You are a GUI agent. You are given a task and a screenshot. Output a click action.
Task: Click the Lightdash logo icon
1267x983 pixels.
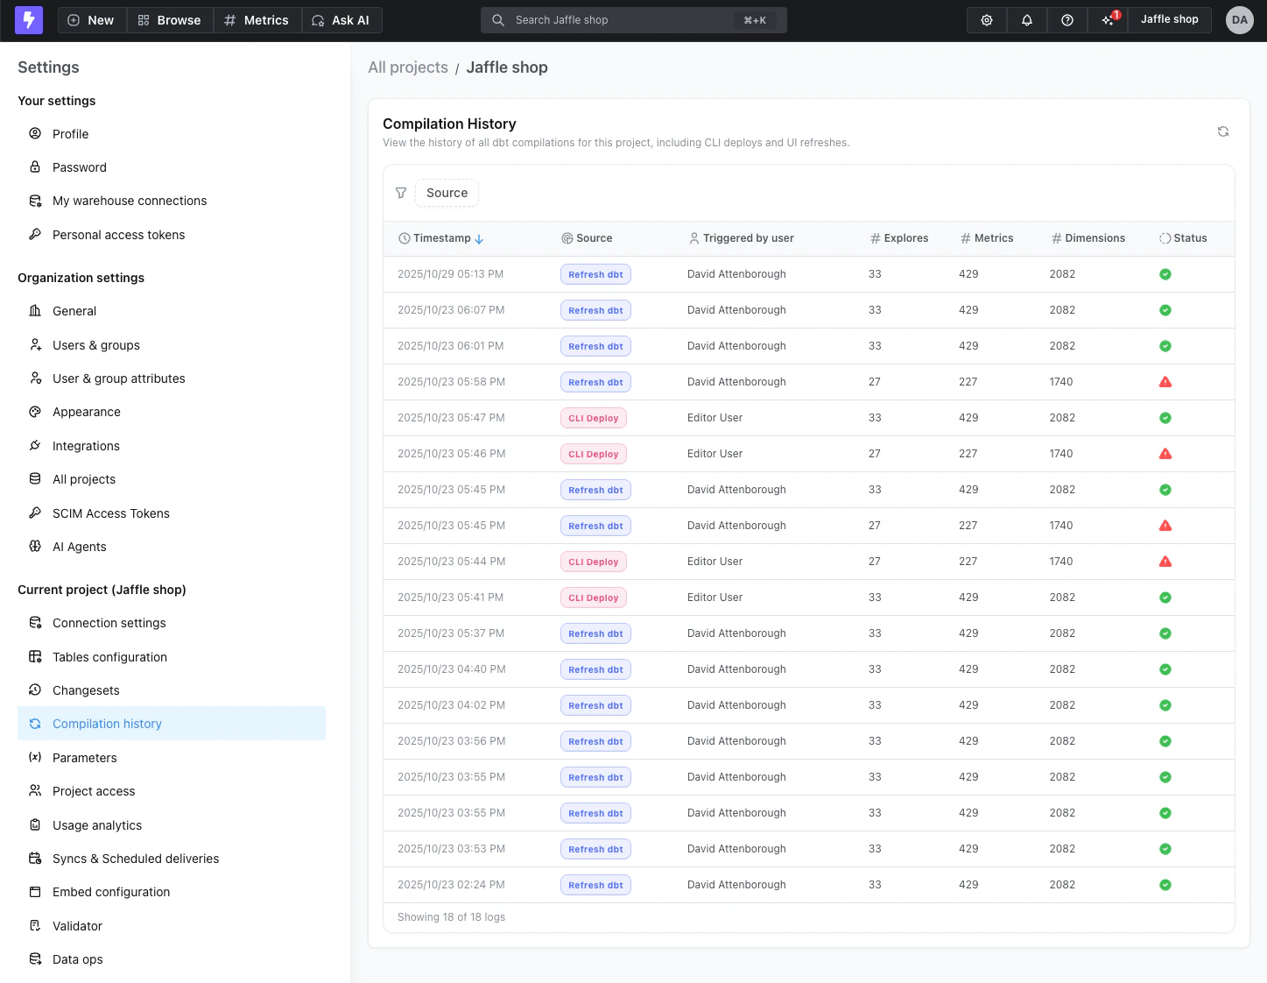point(29,20)
